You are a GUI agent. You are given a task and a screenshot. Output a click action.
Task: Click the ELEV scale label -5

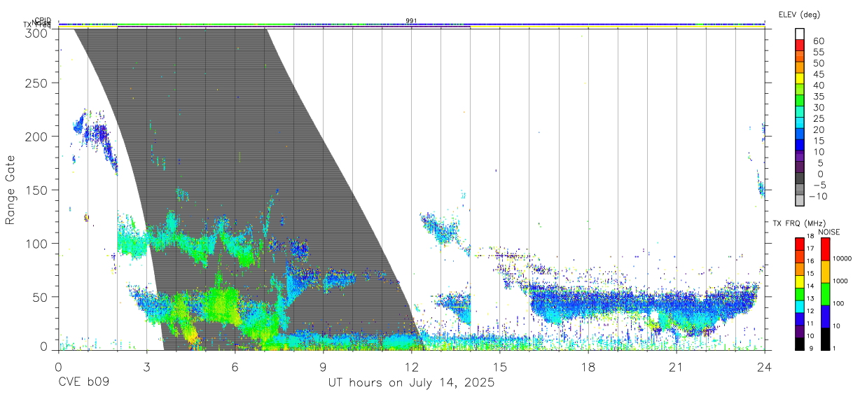pos(819,186)
